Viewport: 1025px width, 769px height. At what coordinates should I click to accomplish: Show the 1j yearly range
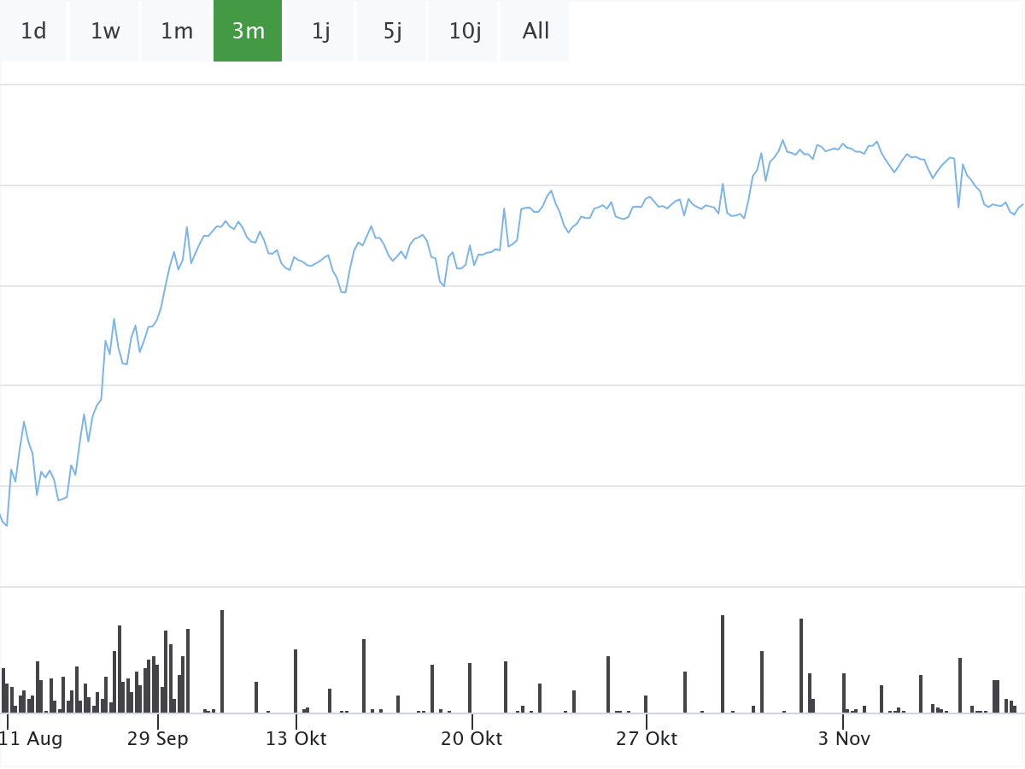[320, 32]
